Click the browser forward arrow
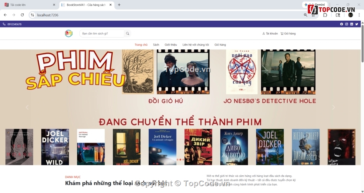Screen dimensions: 364x193 (x=14, y=15)
